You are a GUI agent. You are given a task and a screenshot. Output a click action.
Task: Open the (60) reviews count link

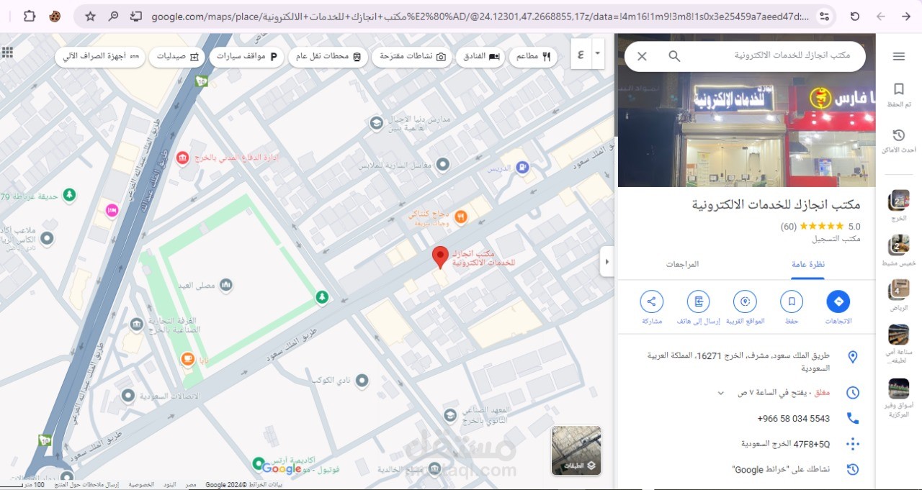click(x=789, y=226)
